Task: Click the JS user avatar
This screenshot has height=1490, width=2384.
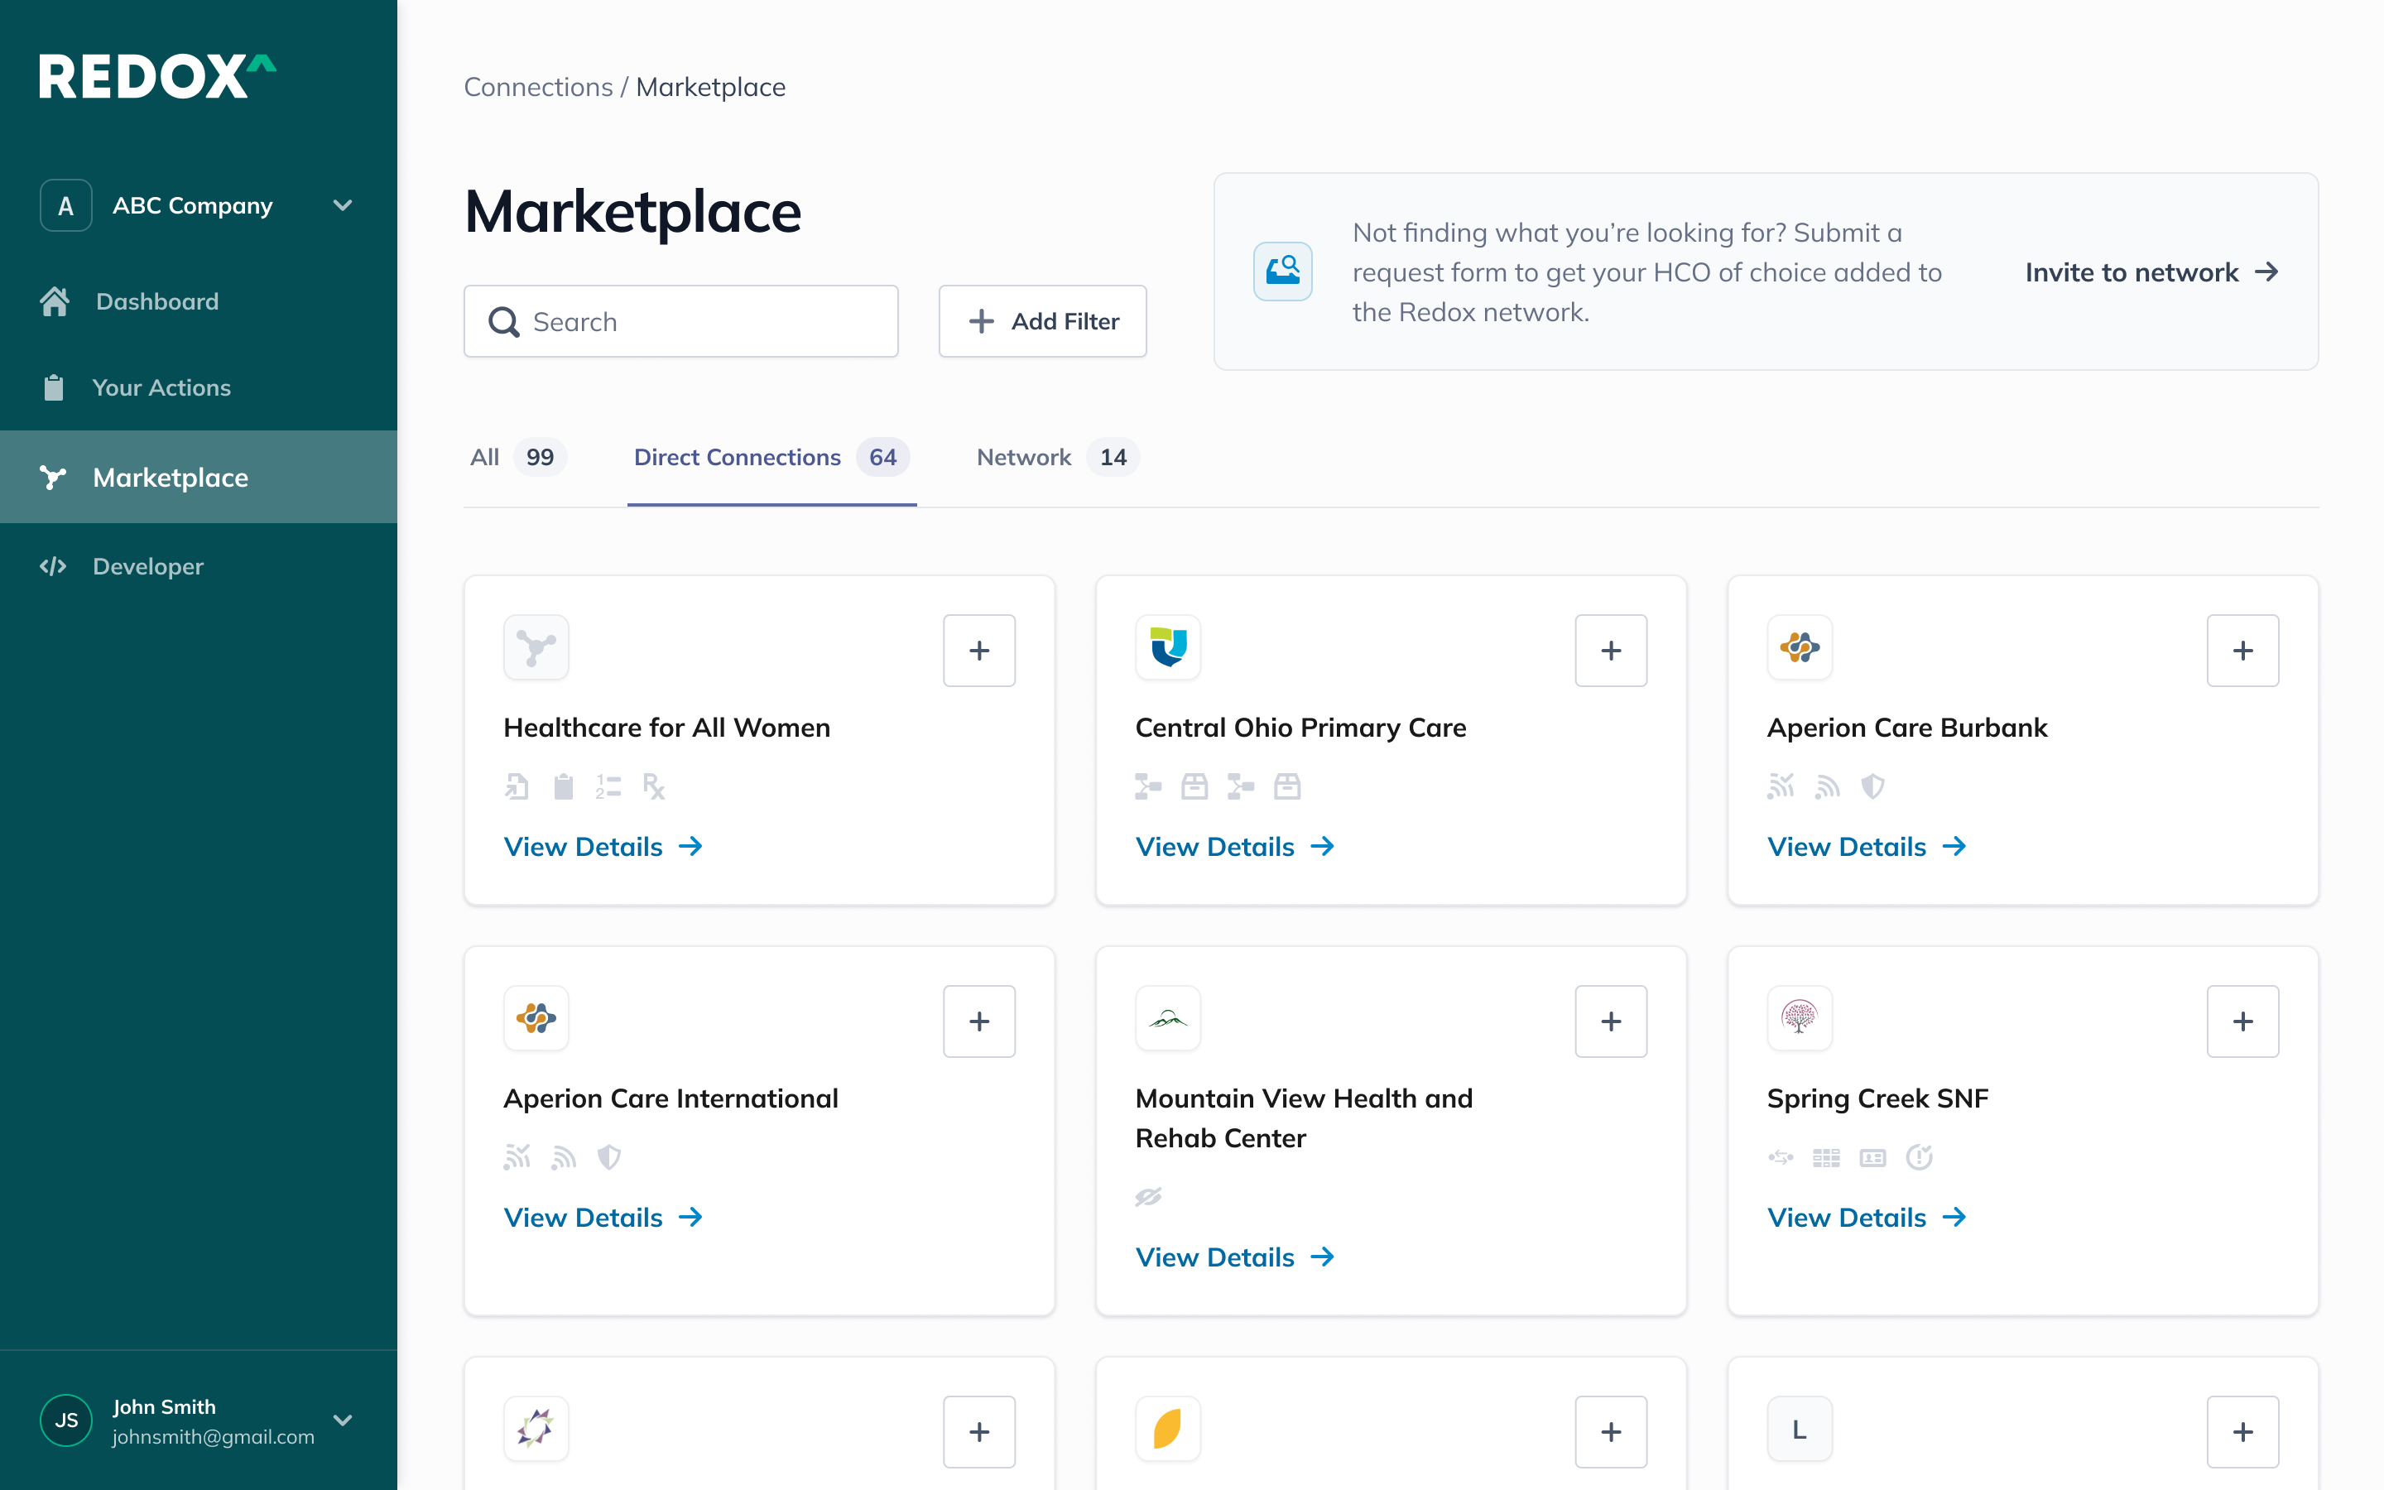Action: pyautogui.click(x=66, y=1420)
